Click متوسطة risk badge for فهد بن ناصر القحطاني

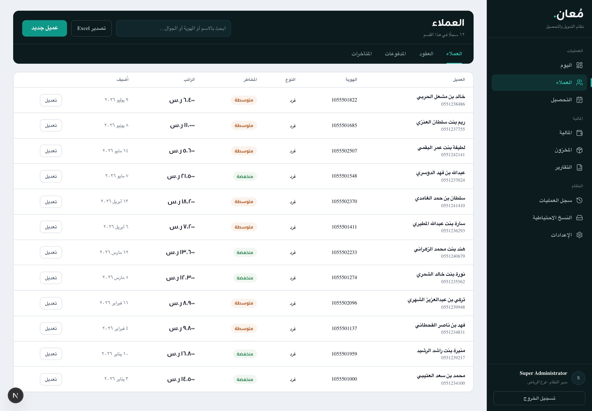pyautogui.click(x=244, y=328)
